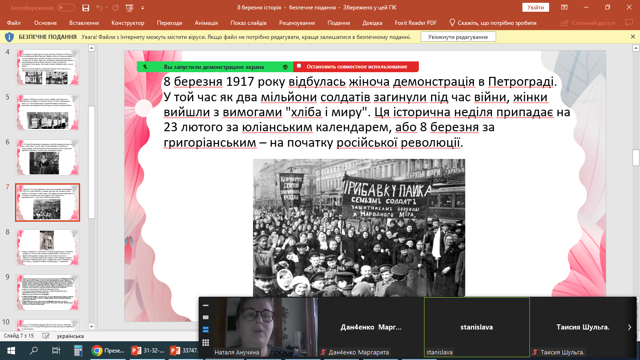Switch Zoom video panel to grid view
This screenshot has height=360, width=640.
coord(206,342)
